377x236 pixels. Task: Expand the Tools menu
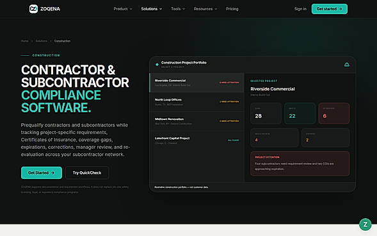(178, 9)
